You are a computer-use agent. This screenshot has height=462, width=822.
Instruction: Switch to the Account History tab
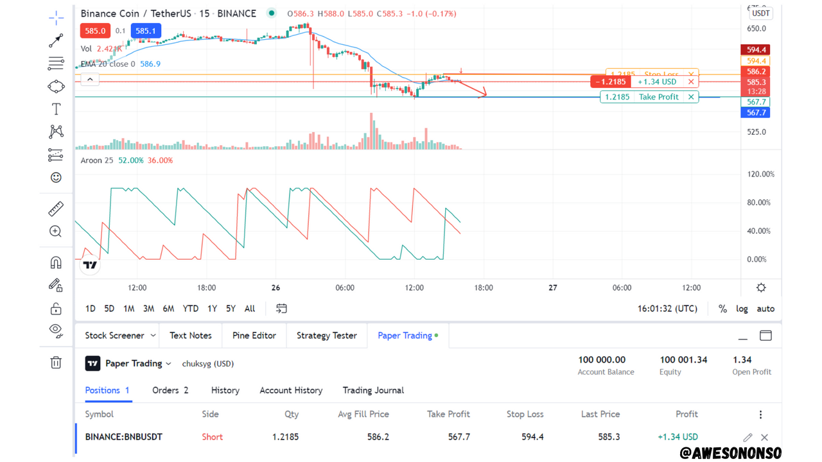click(x=291, y=390)
